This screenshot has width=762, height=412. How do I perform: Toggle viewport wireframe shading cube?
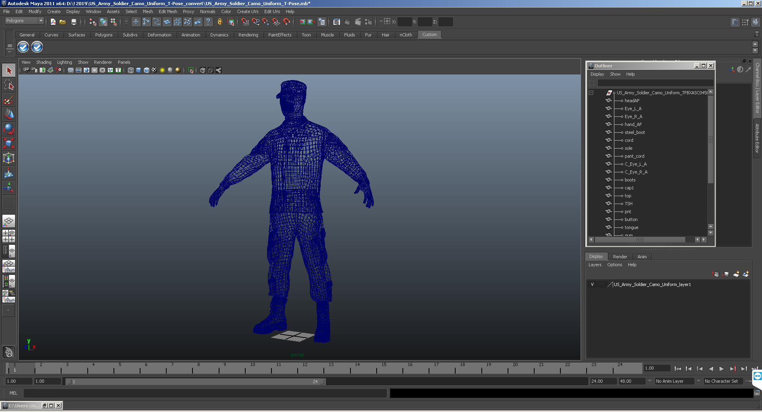click(x=131, y=70)
